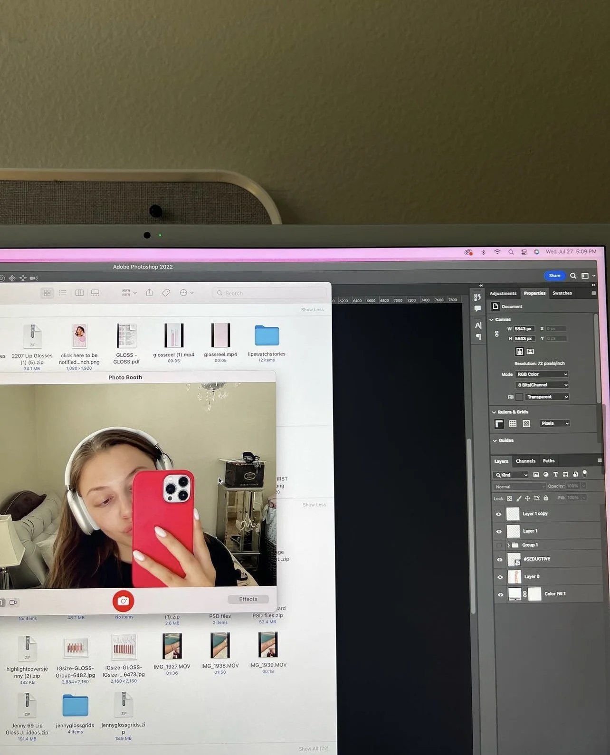Click the blue Share button in Photoshop
Image resolution: width=610 pixels, height=755 pixels.
[554, 276]
